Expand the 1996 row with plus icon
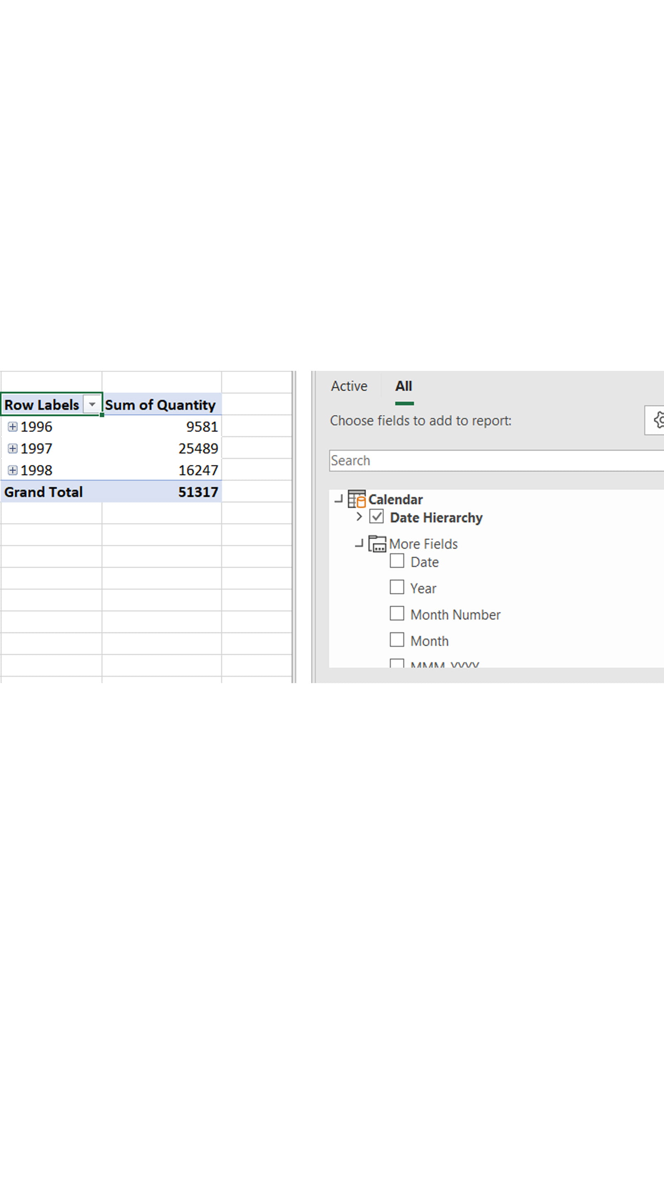Image resolution: width=664 pixels, height=1181 pixels. click(13, 427)
